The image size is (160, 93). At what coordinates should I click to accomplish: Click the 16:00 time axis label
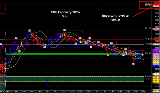[135, 91]
